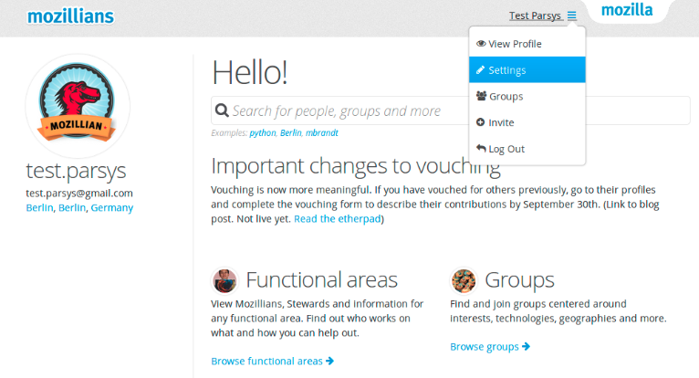Select View Profile menu entry
Image resolution: width=699 pixels, height=378 pixels.
(527, 44)
